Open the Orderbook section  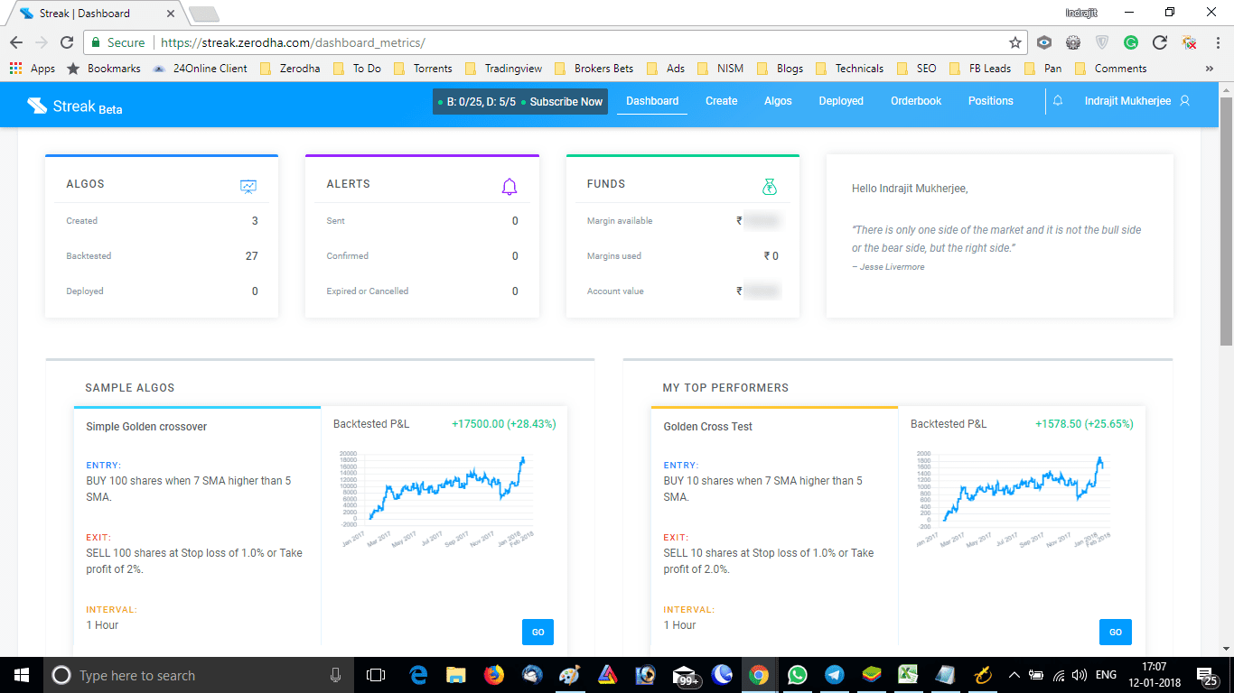tap(915, 101)
